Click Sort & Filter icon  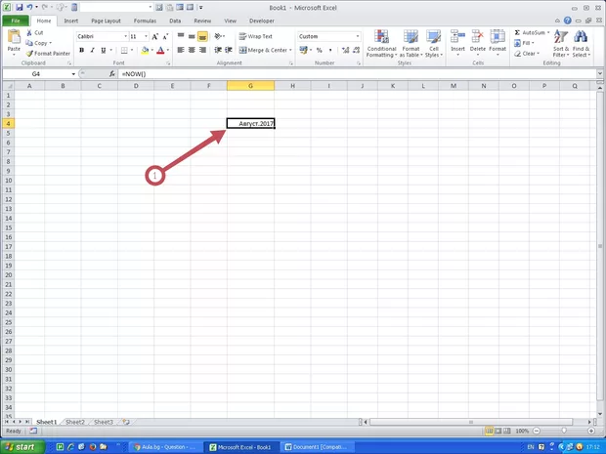(x=561, y=37)
